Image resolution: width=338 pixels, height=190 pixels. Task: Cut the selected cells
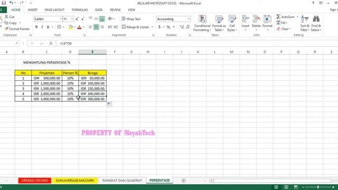click(10, 17)
